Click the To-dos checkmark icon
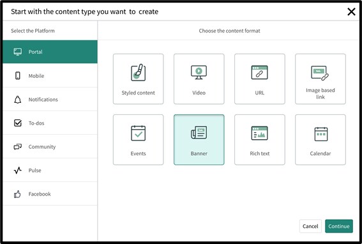 [x=18, y=123]
